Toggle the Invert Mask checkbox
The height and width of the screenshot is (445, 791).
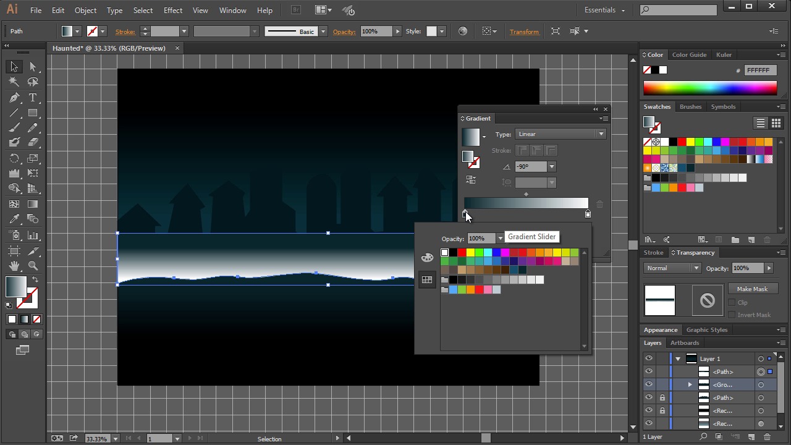732,315
